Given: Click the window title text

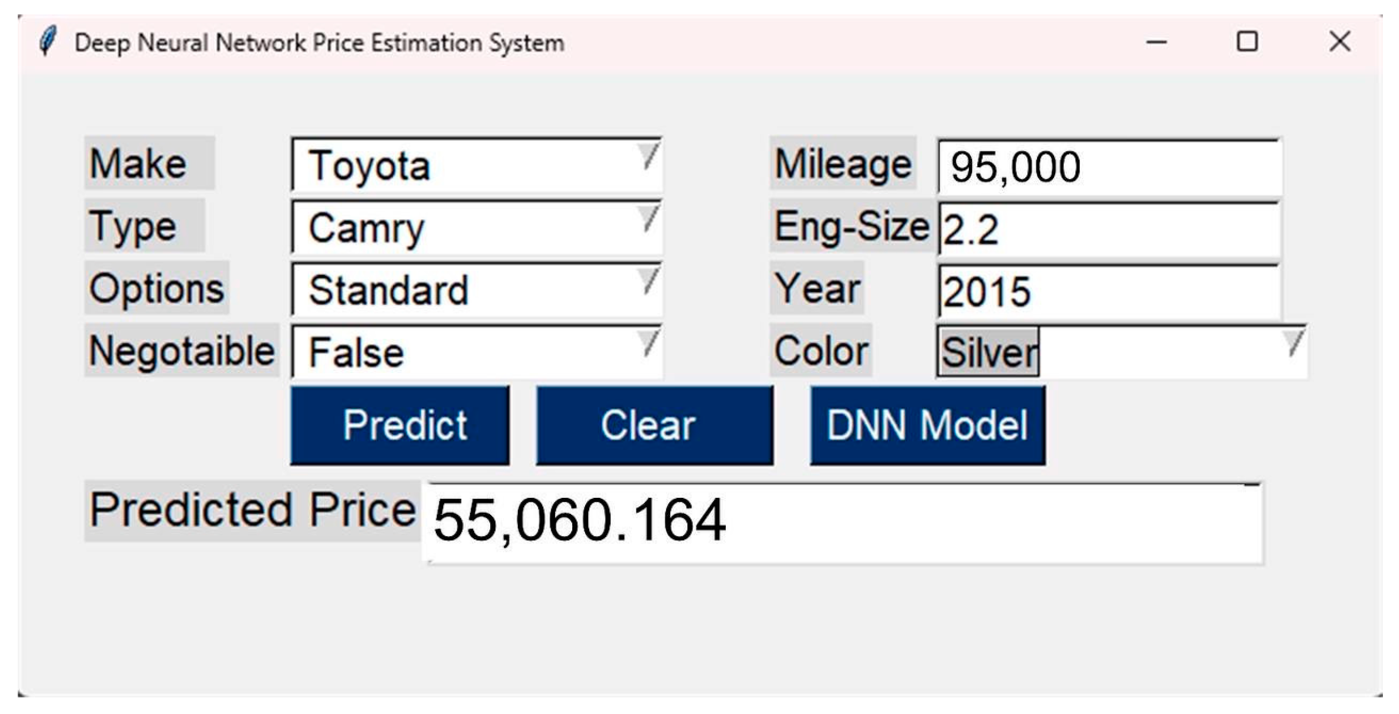Looking at the screenshot, I should pyautogui.click(x=319, y=43).
